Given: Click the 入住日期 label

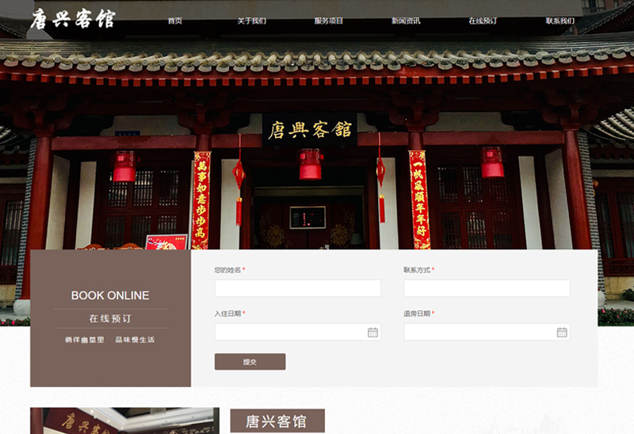Looking at the screenshot, I should click(x=227, y=313).
